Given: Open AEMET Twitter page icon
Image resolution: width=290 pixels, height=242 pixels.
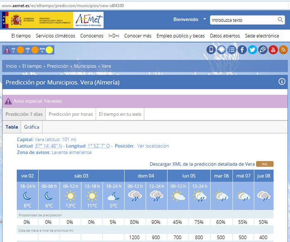Looking at the screenshot, I should 252,50.
